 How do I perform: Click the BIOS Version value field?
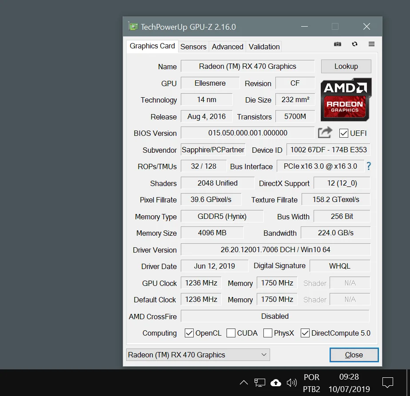click(247, 133)
